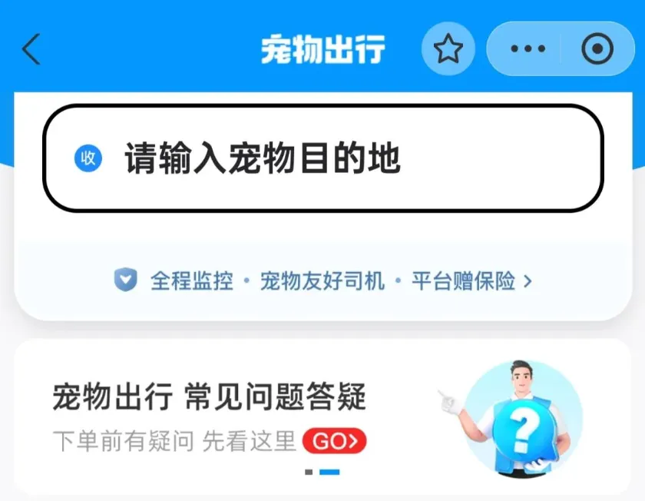This screenshot has width=645, height=501.
Task: Click the red GO button
Action: [x=335, y=441]
